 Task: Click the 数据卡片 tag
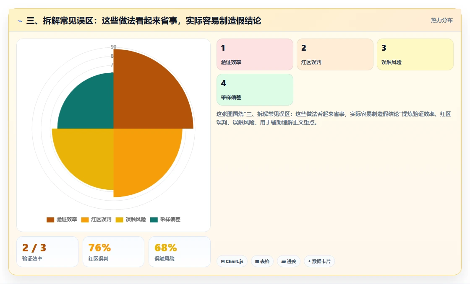[x=319, y=261]
